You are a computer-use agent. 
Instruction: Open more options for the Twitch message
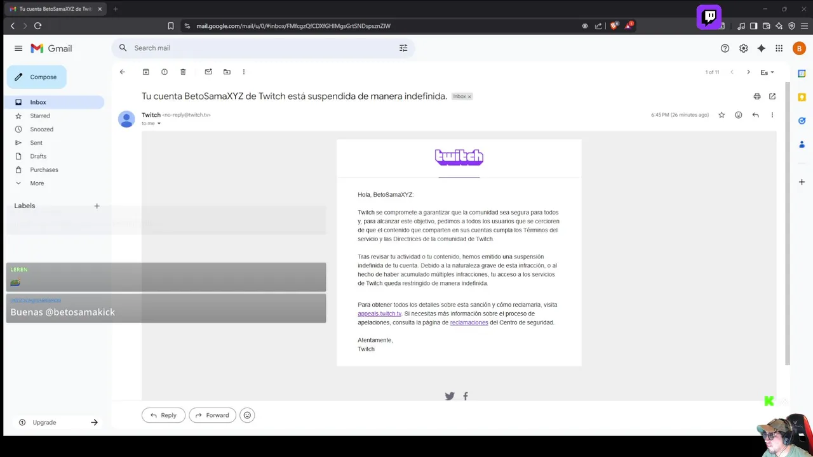tap(772, 115)
